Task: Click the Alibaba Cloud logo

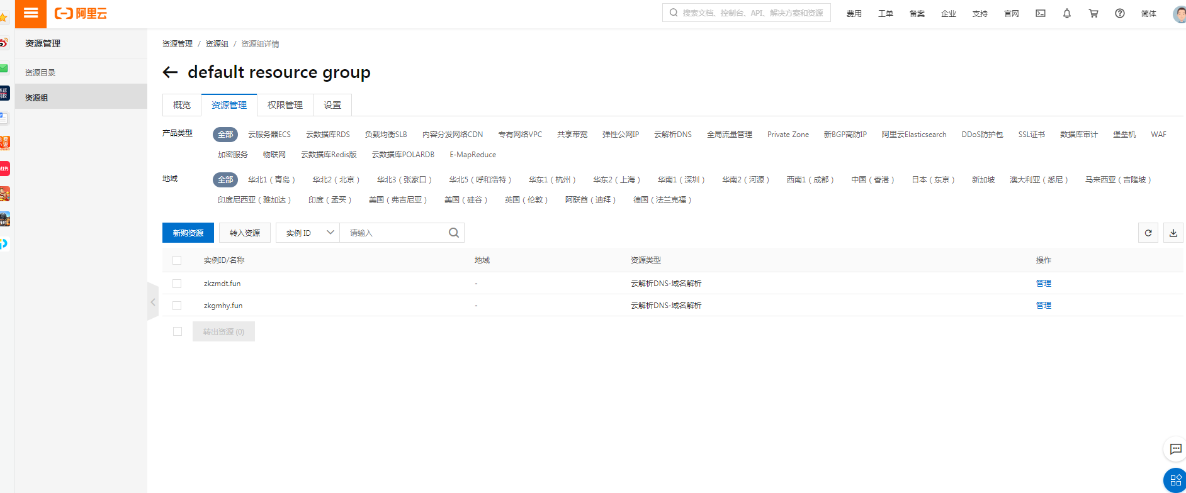Action: coord(81,13)
